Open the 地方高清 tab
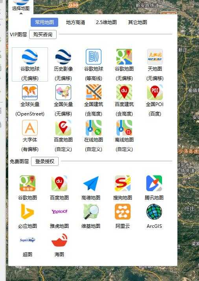The width and height of the screenshot is (199, 281). point(76,22)
